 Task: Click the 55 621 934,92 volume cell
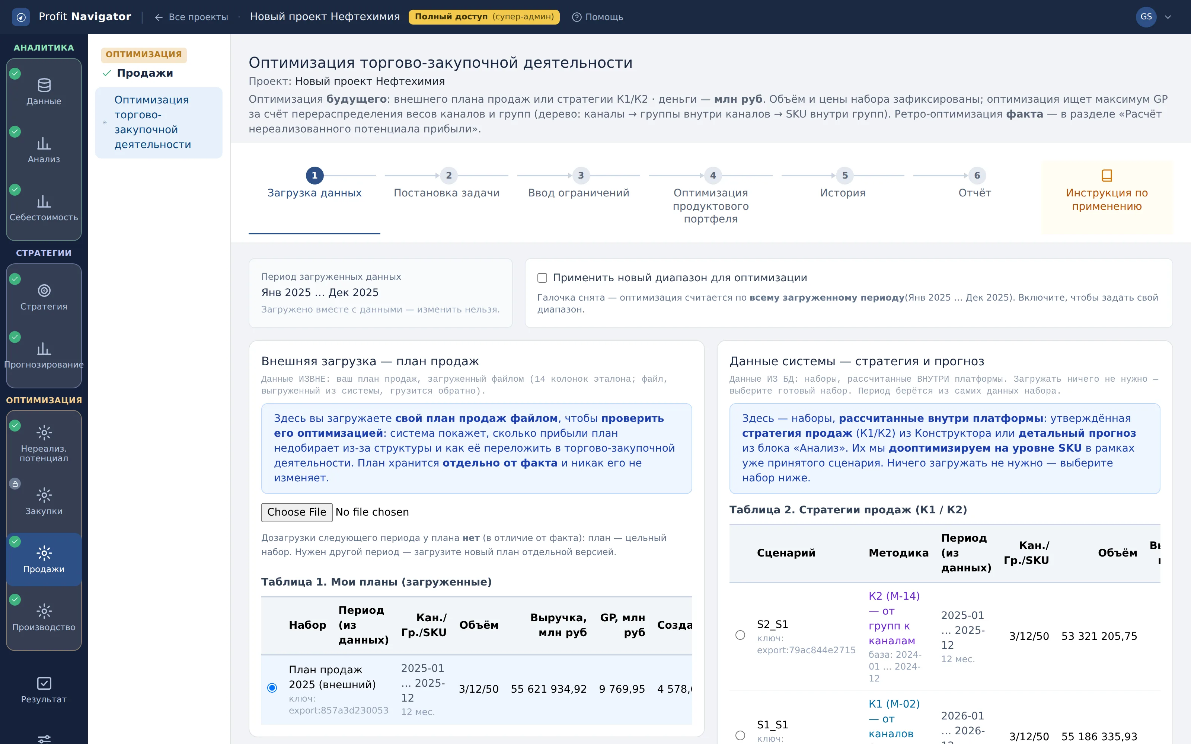pos(548,689)
